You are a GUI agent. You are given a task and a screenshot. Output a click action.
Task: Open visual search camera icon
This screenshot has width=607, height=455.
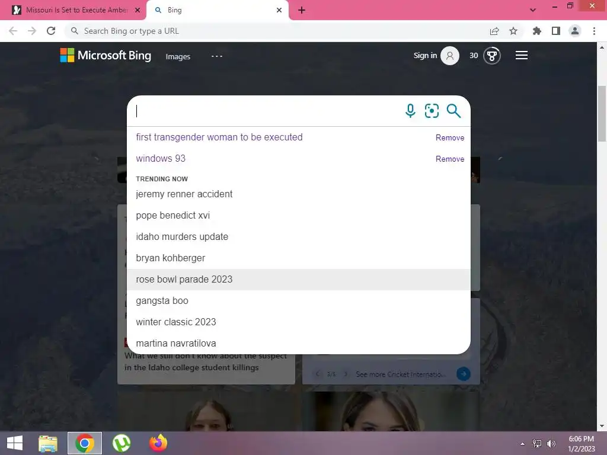432,111
